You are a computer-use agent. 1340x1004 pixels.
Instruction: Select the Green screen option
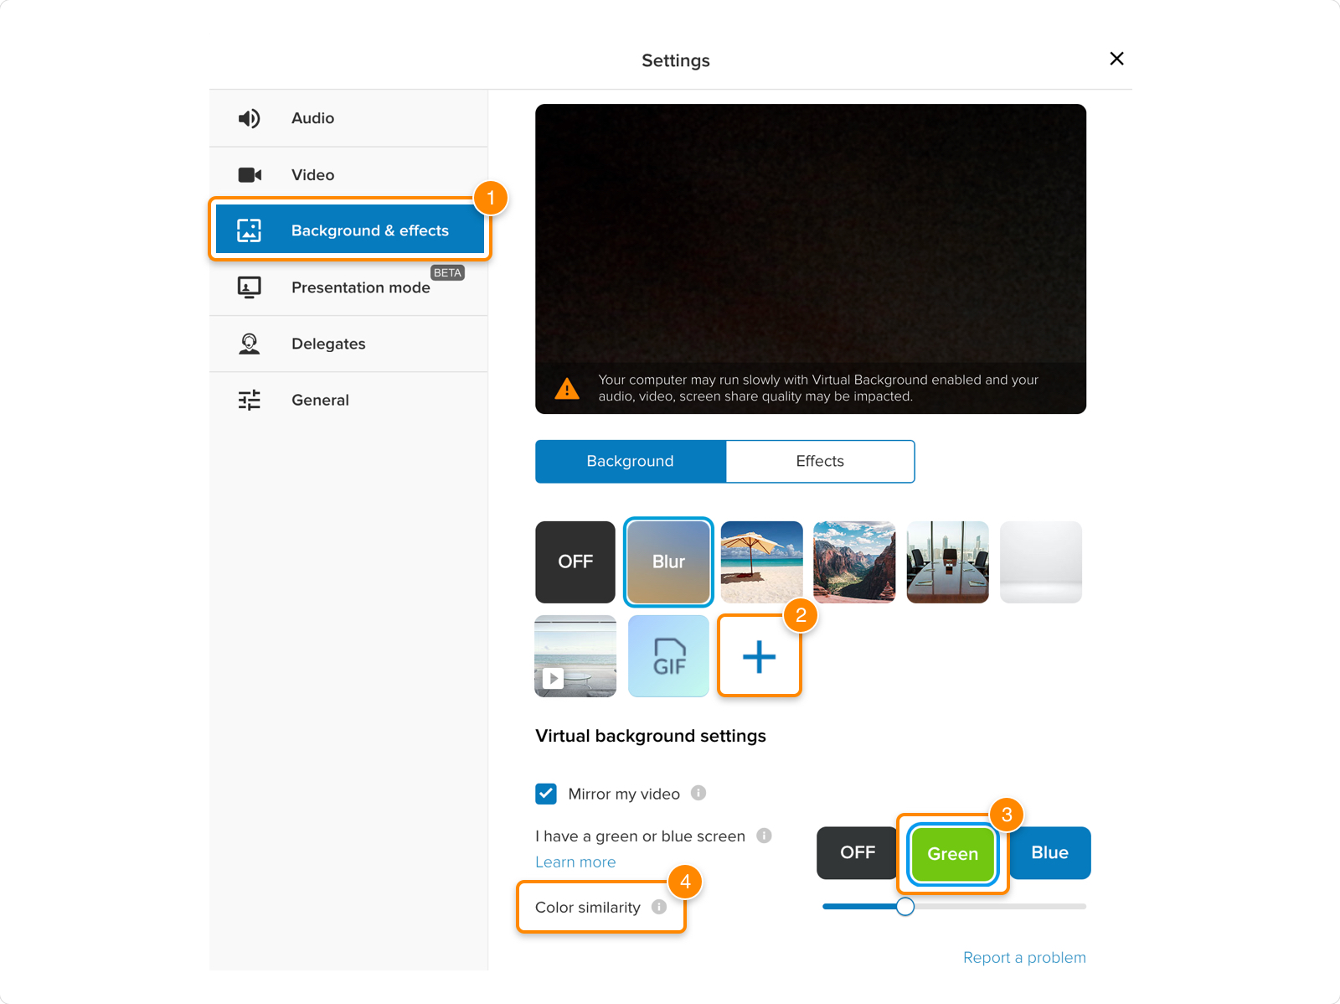(951, 853)
